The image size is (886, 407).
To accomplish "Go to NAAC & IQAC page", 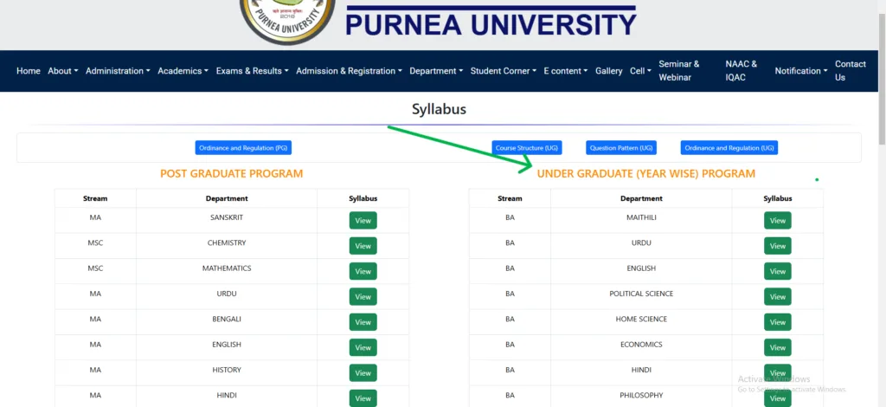I will point(742,71).
